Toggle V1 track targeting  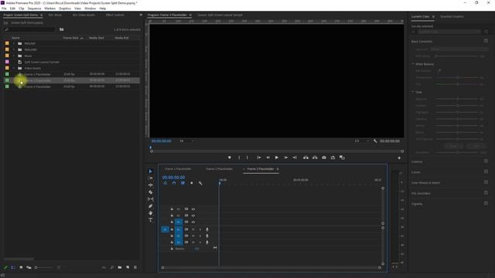pyautogui.click(x=179, y=222)
